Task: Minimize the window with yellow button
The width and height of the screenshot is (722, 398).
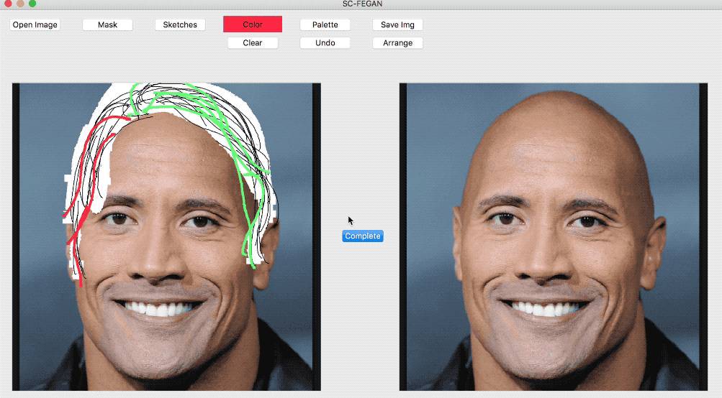Action: [x=20, y=3]
